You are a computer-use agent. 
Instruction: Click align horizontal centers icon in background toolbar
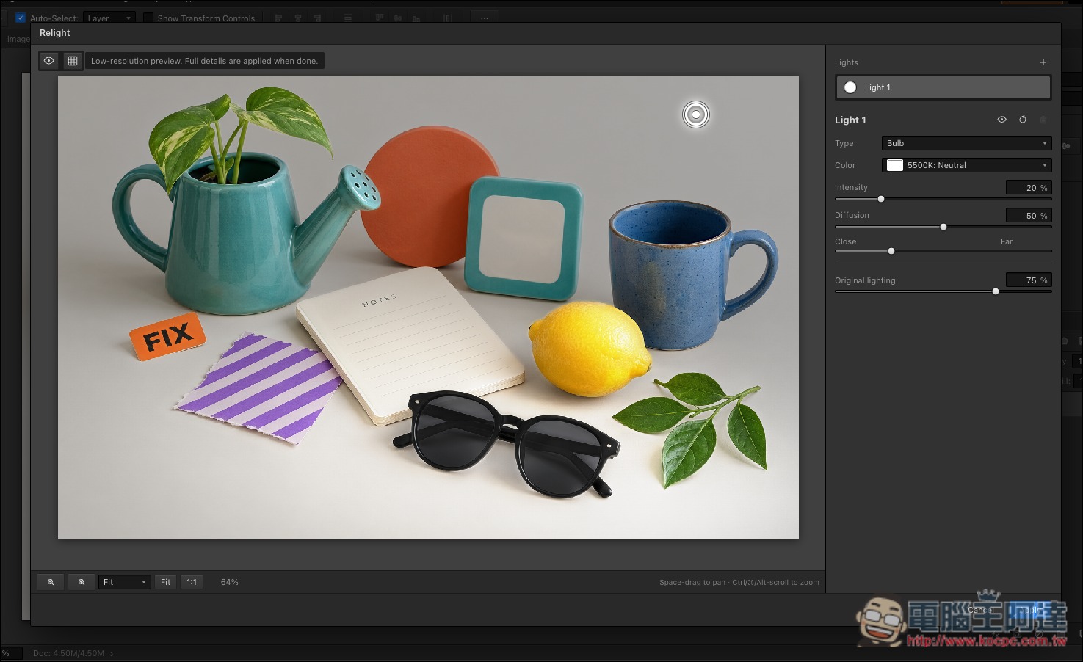click(x=298, y=18)
